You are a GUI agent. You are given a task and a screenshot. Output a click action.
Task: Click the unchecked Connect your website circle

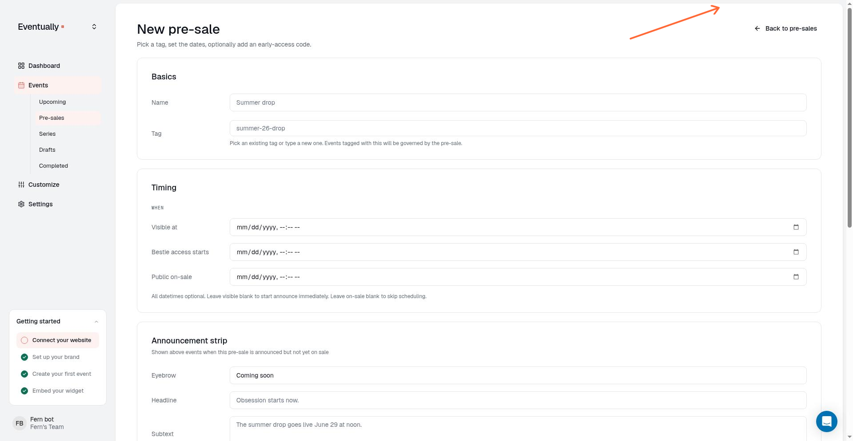click(x=24, y=340)
